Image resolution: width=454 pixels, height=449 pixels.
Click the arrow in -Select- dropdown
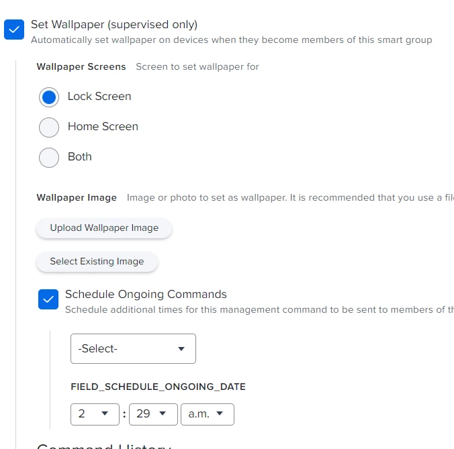181,349
